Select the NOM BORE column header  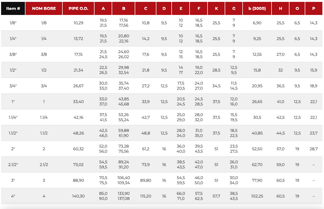point(44,8)
